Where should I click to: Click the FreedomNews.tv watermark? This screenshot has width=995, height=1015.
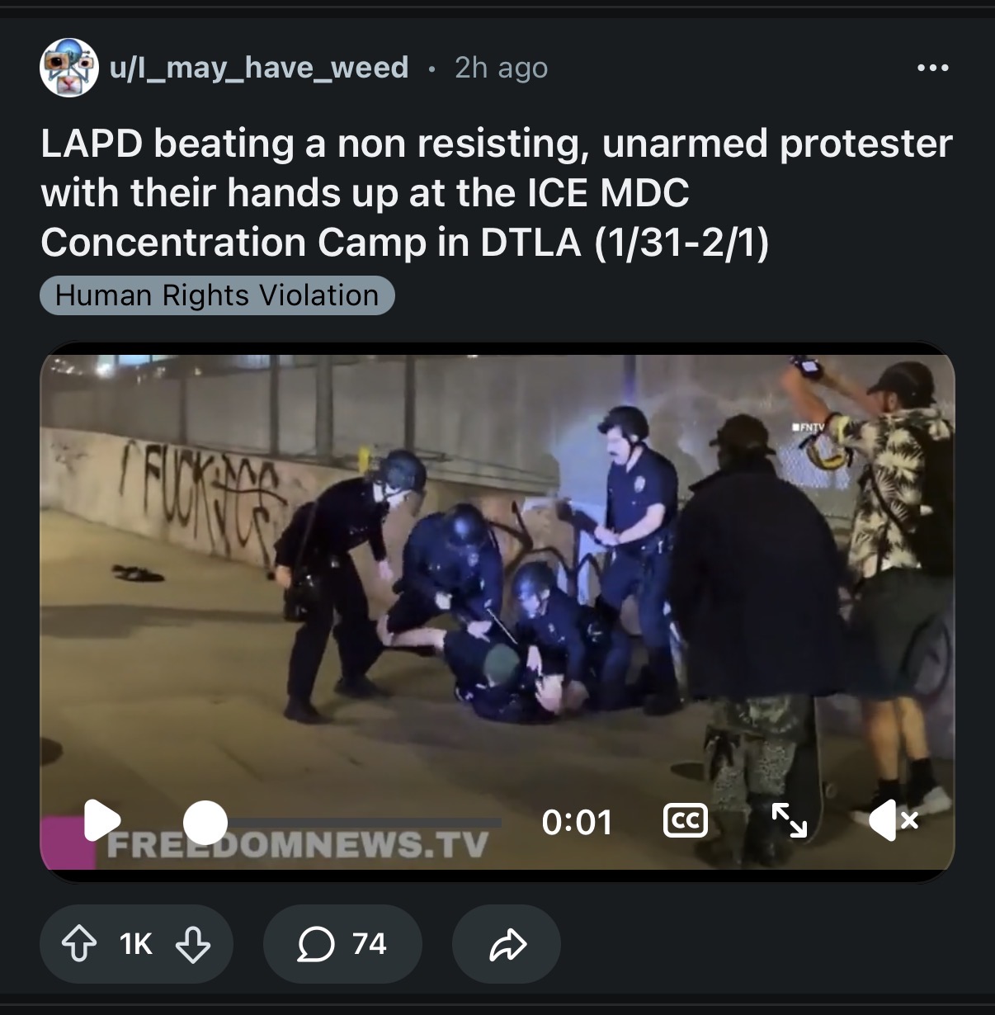[x=297, y=844]
